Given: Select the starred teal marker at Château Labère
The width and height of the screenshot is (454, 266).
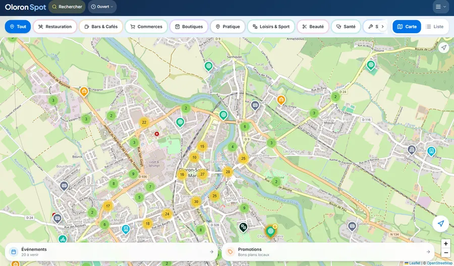Looking at the screenshot, I should (x=270, y=231).
